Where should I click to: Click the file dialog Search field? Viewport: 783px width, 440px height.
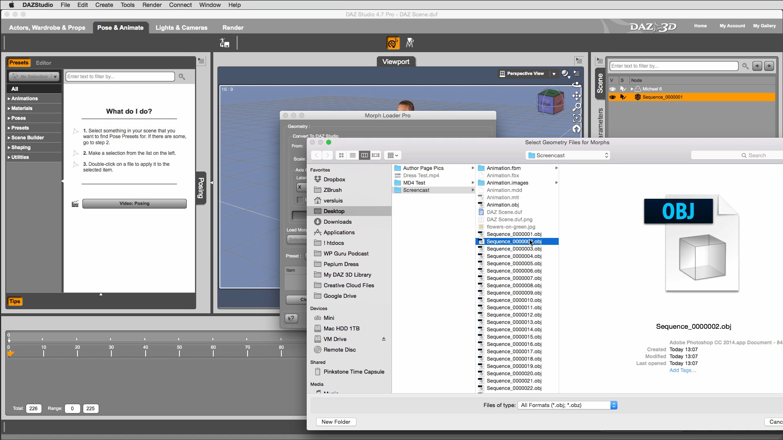point(737,155)
